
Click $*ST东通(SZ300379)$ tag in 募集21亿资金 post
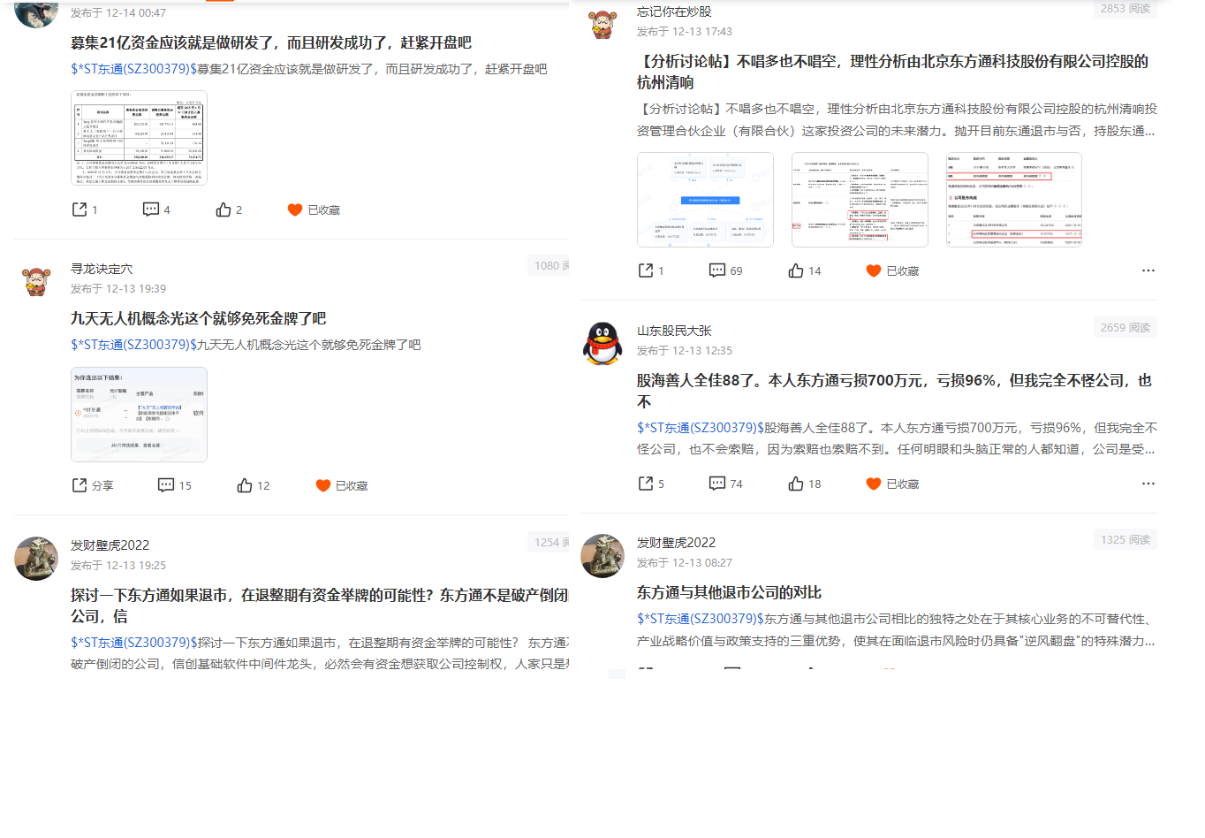[133, 69]
